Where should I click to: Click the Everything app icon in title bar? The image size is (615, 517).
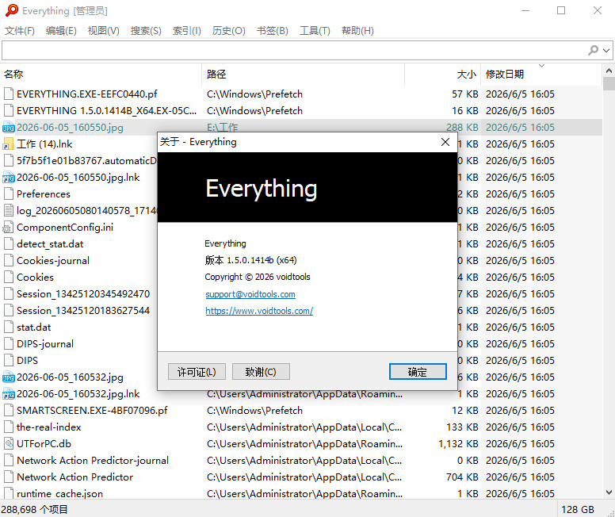[11, 10]
